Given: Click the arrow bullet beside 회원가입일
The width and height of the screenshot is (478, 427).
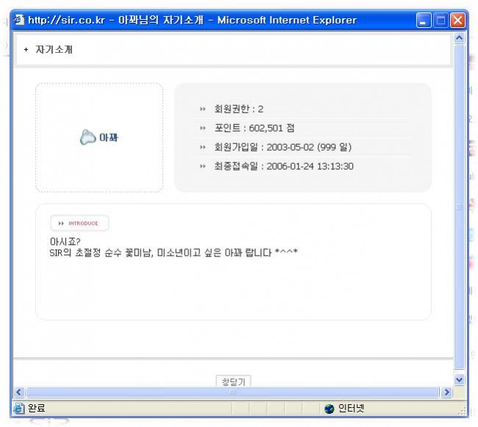Looking at the screenshot, I should [203, 148].
